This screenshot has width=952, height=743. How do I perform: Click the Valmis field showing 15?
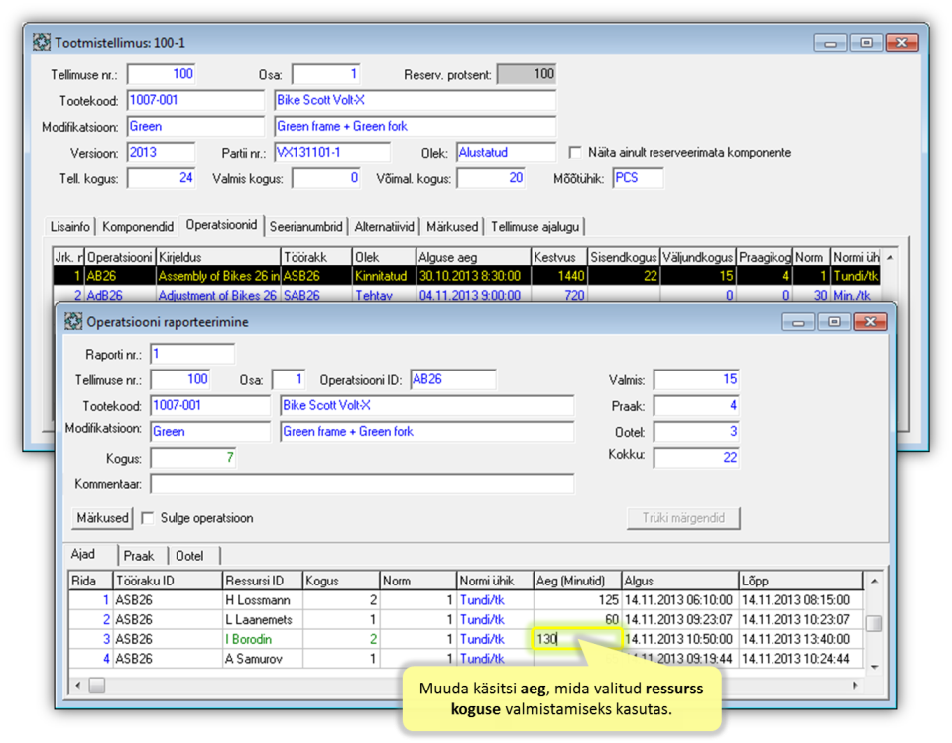[696, 379]
